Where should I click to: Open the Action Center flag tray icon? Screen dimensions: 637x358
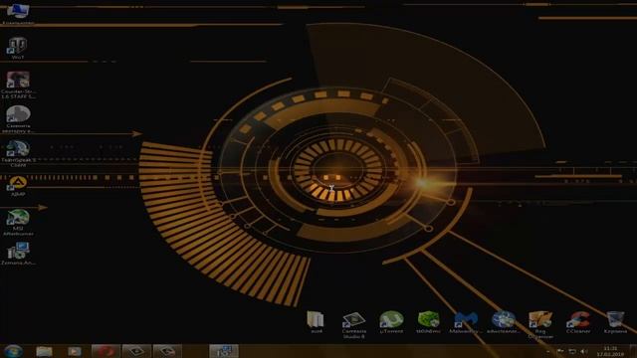pos(560,351)
